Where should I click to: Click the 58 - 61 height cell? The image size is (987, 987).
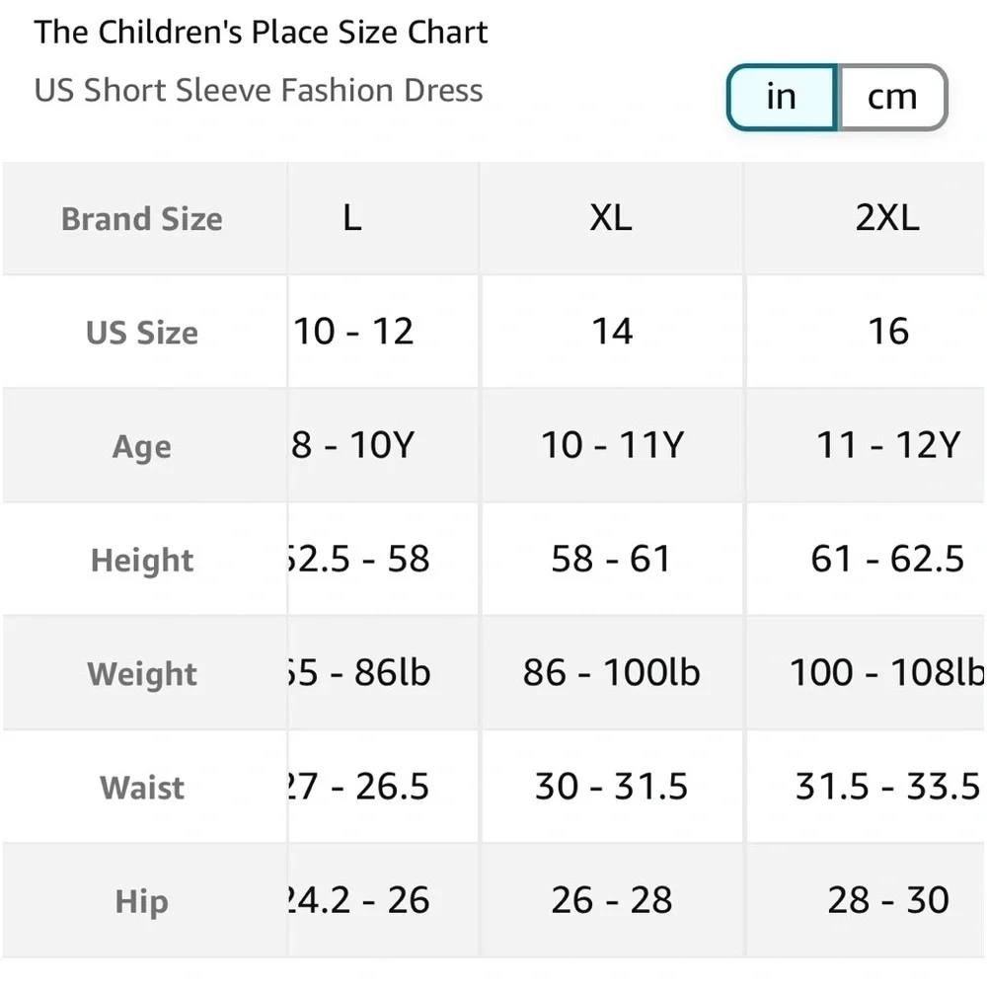point(611,559)
